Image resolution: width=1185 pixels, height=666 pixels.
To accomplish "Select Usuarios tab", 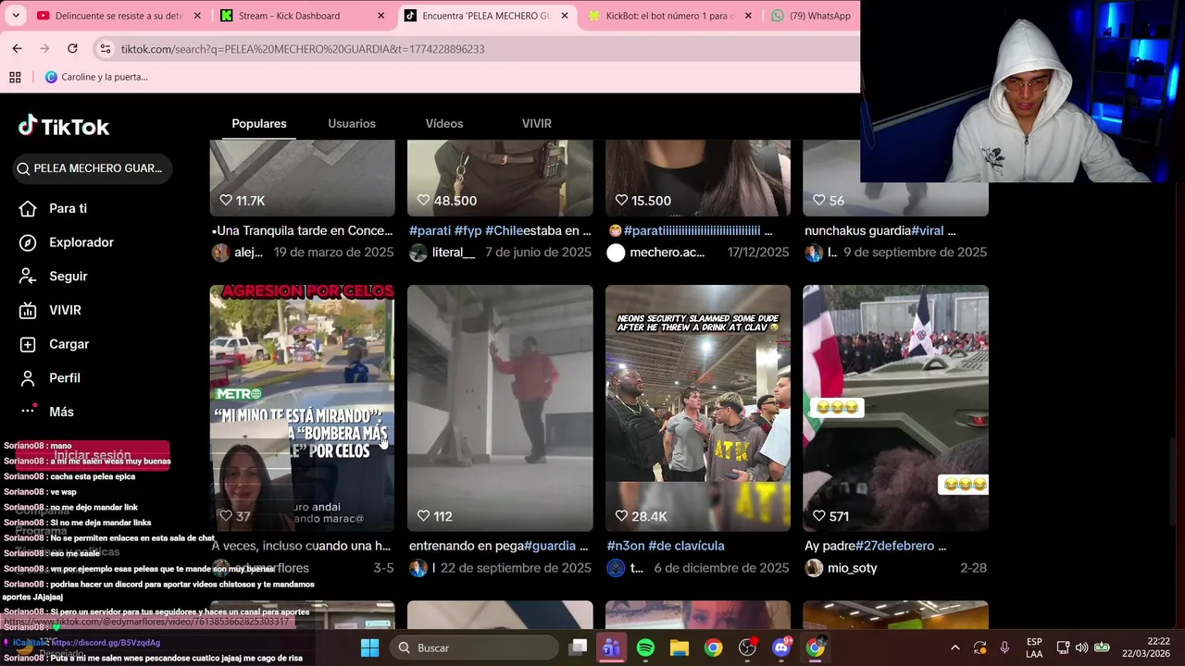I will tap(352, 123).
